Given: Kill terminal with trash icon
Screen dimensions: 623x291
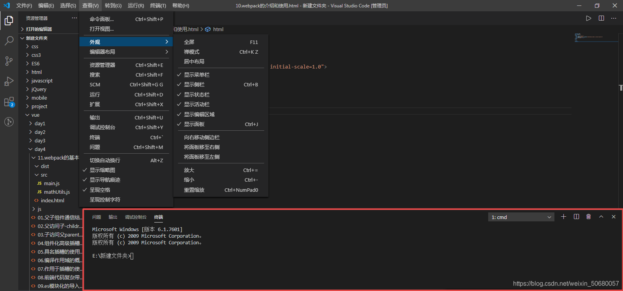Looking at the screenshot, I should pos(588,217).
